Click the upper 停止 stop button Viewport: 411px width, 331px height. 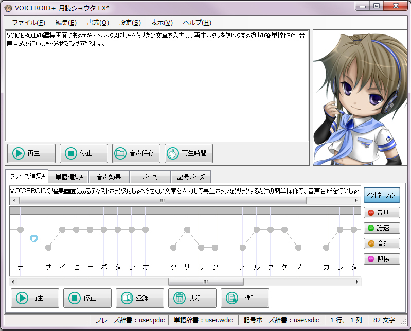(x=84, y=153)
